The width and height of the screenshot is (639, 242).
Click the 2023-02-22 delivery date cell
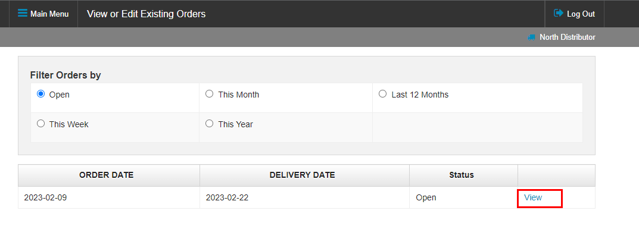(x=304, y=197)
